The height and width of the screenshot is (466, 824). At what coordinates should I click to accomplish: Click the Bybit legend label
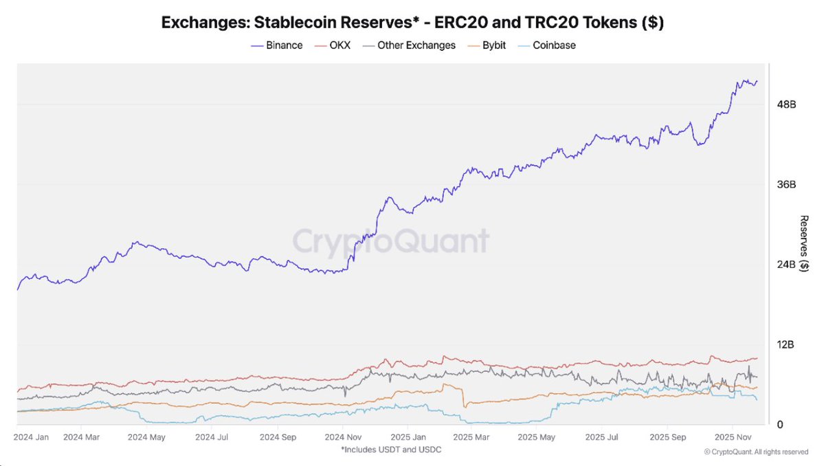pyautogui.click(x=493, y=45)
